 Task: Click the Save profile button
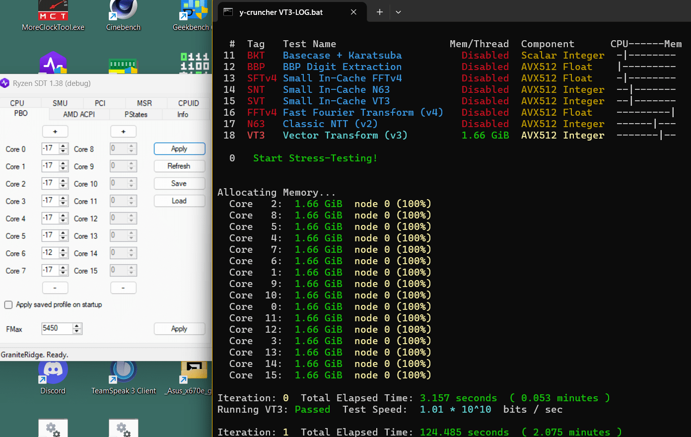click(x=179, y=183)
